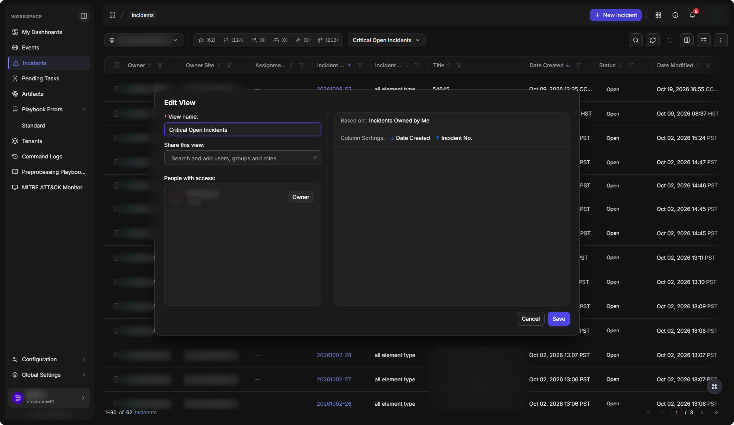Expand the Global Settings sidebar menu
The width and height of the screenshot is (734, 425).
(49, 375)
